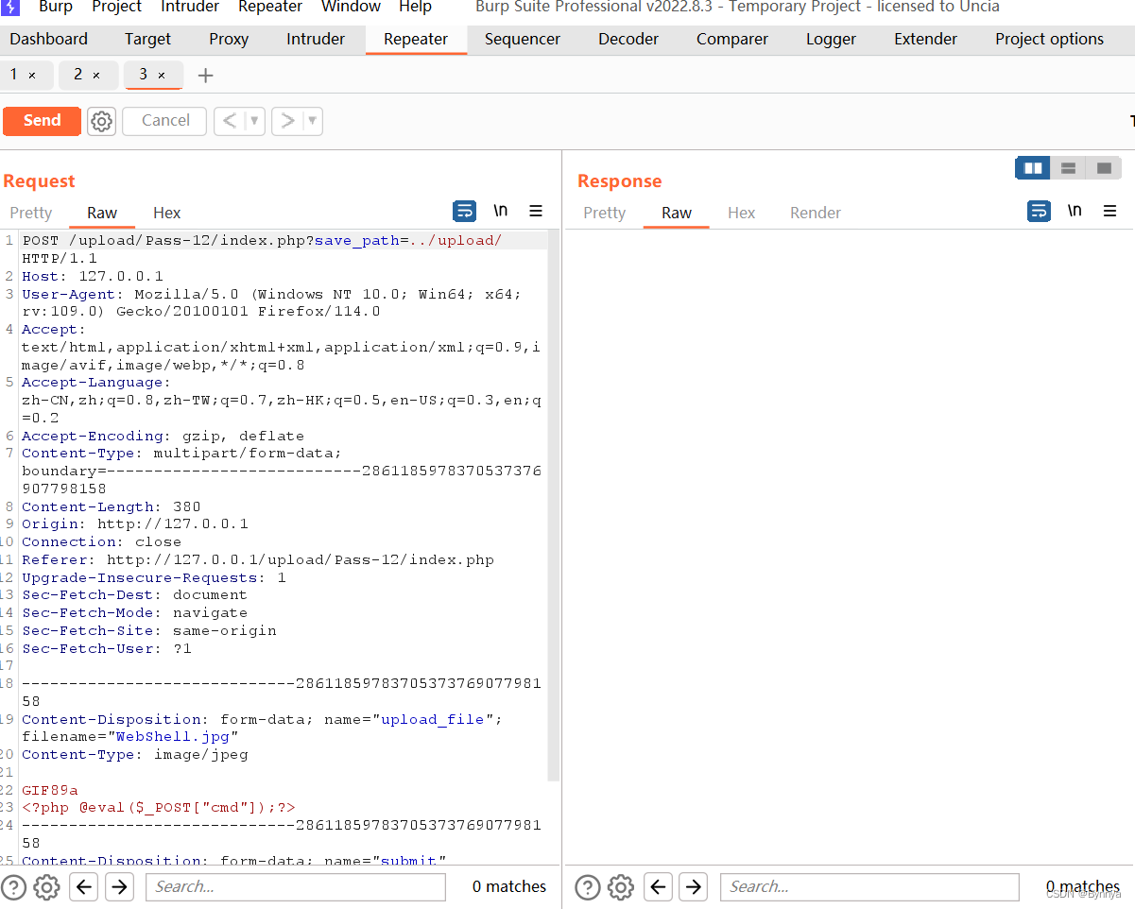This screenshot has height=909, width=1135.
Task: Go forward to next request in history
Action: (287, 121)
